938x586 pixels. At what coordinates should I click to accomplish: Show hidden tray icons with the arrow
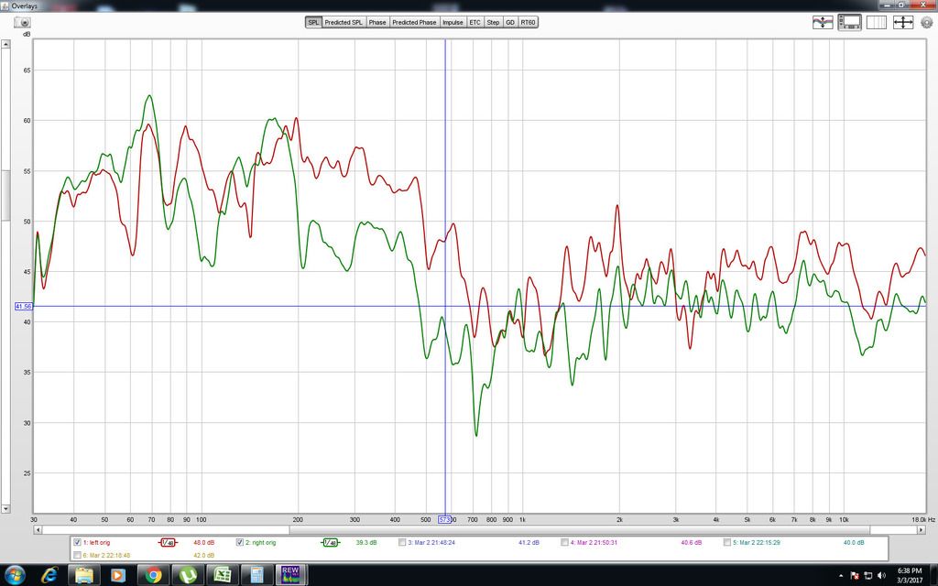pyautogui.click(x=841, y=576)
